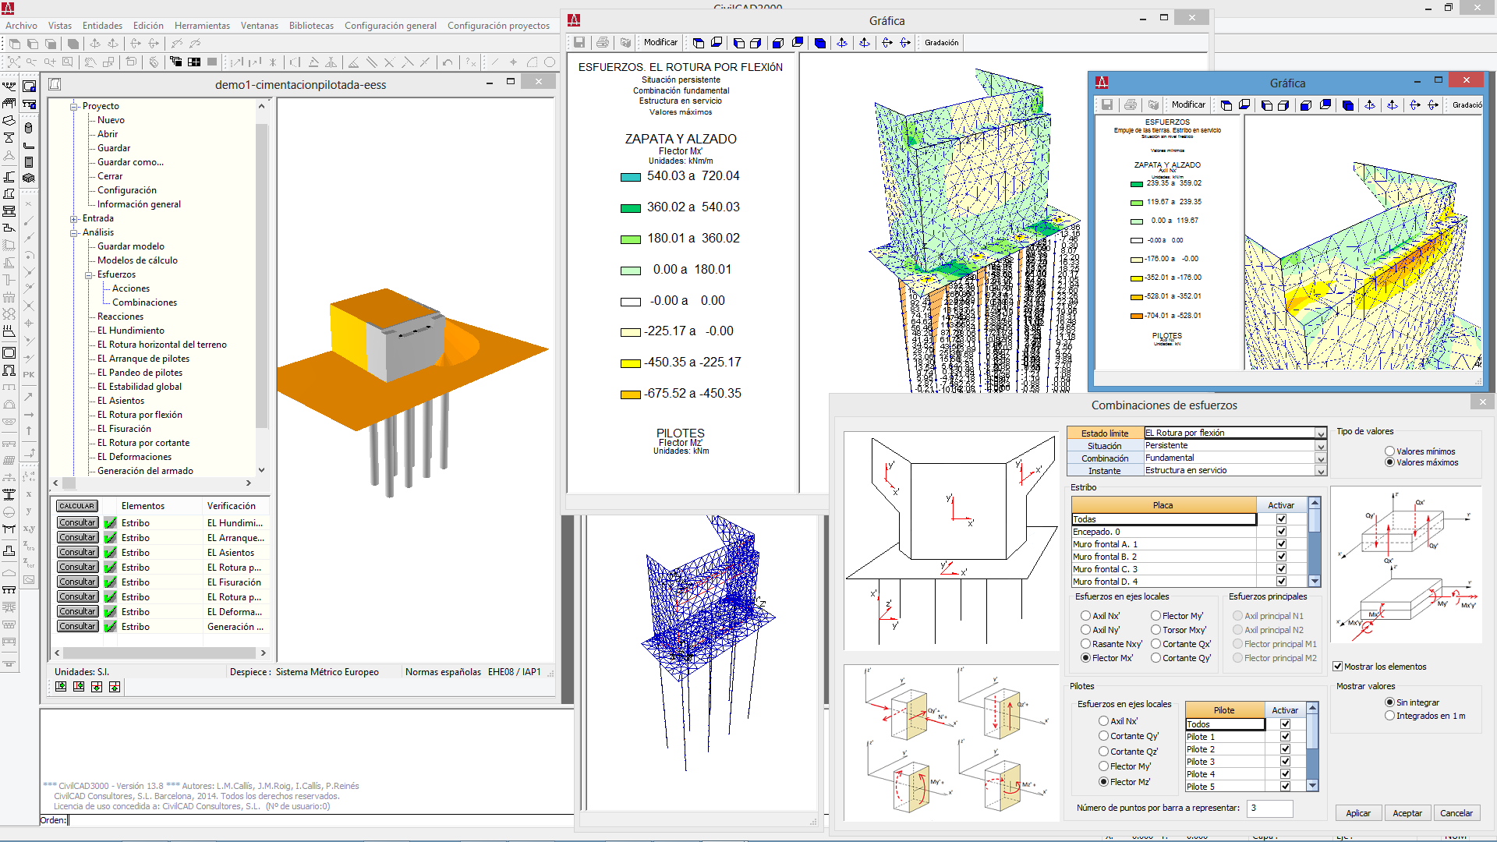Uncheck Mostrar los elementos checkbox
1497x842 pixels.
point(1338,667)
